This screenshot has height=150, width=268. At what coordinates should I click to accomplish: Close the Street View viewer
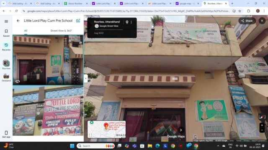pos(262,21)
